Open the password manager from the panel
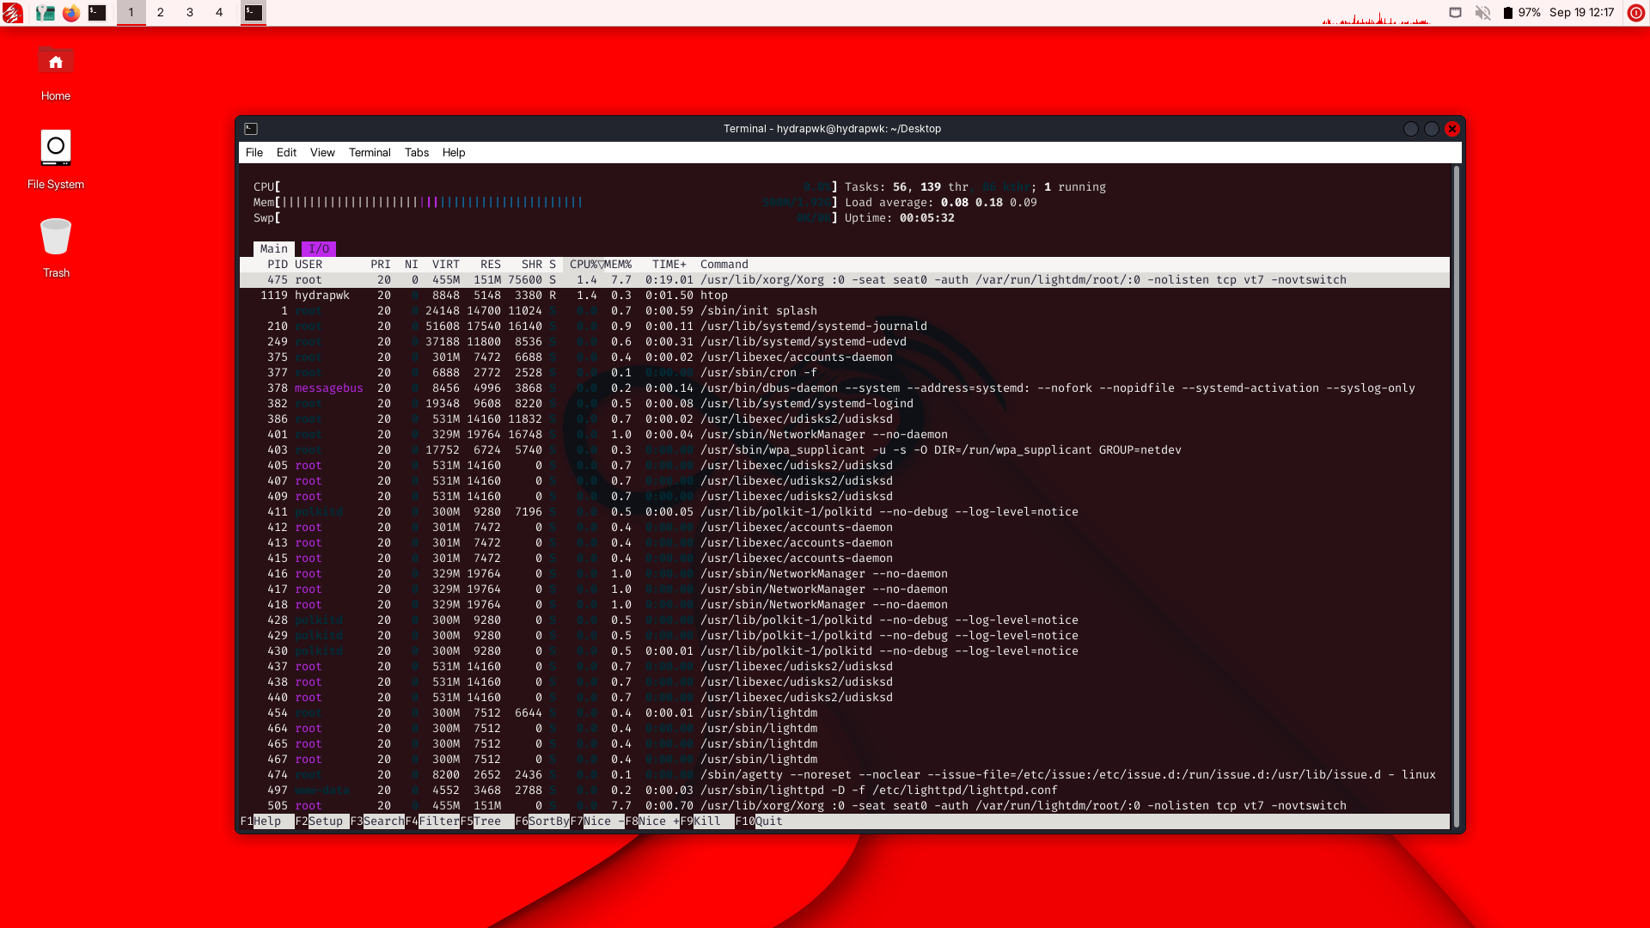The image size is (1650, 928). coord(46,13)
